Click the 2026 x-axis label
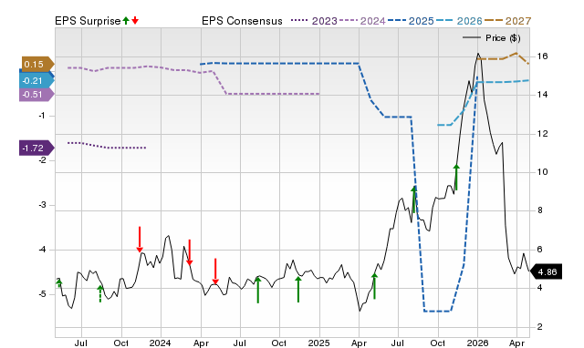Image resolution: width=584 pixels, height=348 pixels. [477, 343]
